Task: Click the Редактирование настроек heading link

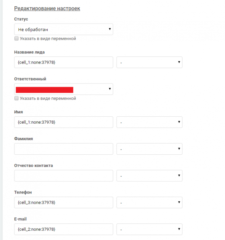Action: (x=47, y=8)
